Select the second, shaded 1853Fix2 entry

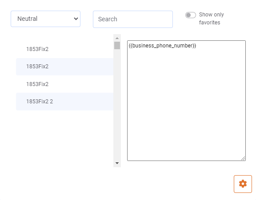point(64,67)
